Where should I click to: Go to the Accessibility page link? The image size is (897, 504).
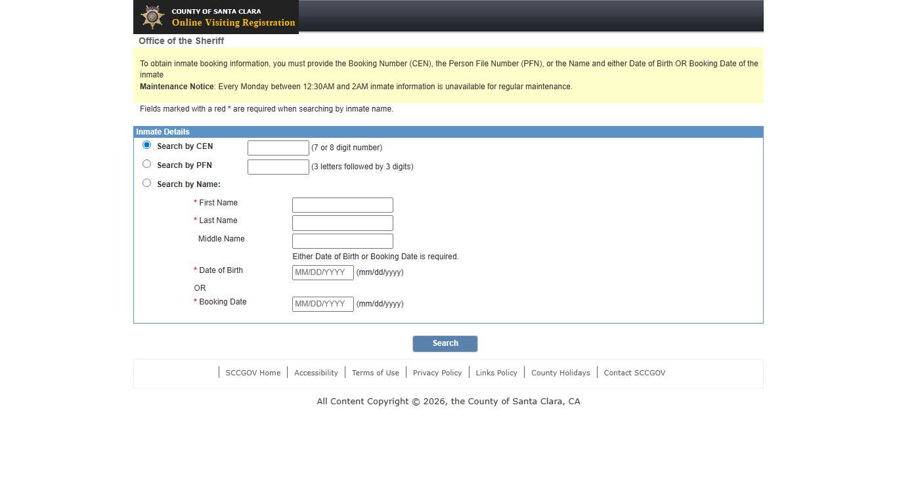tap(316, 373)
